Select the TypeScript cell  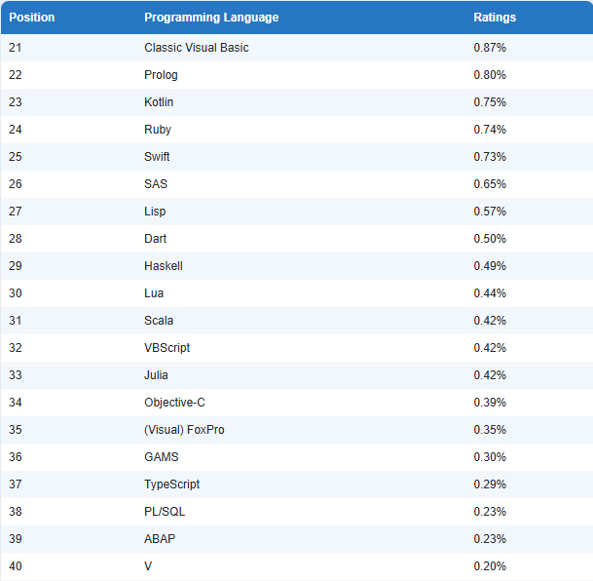(x=171, y=484)
